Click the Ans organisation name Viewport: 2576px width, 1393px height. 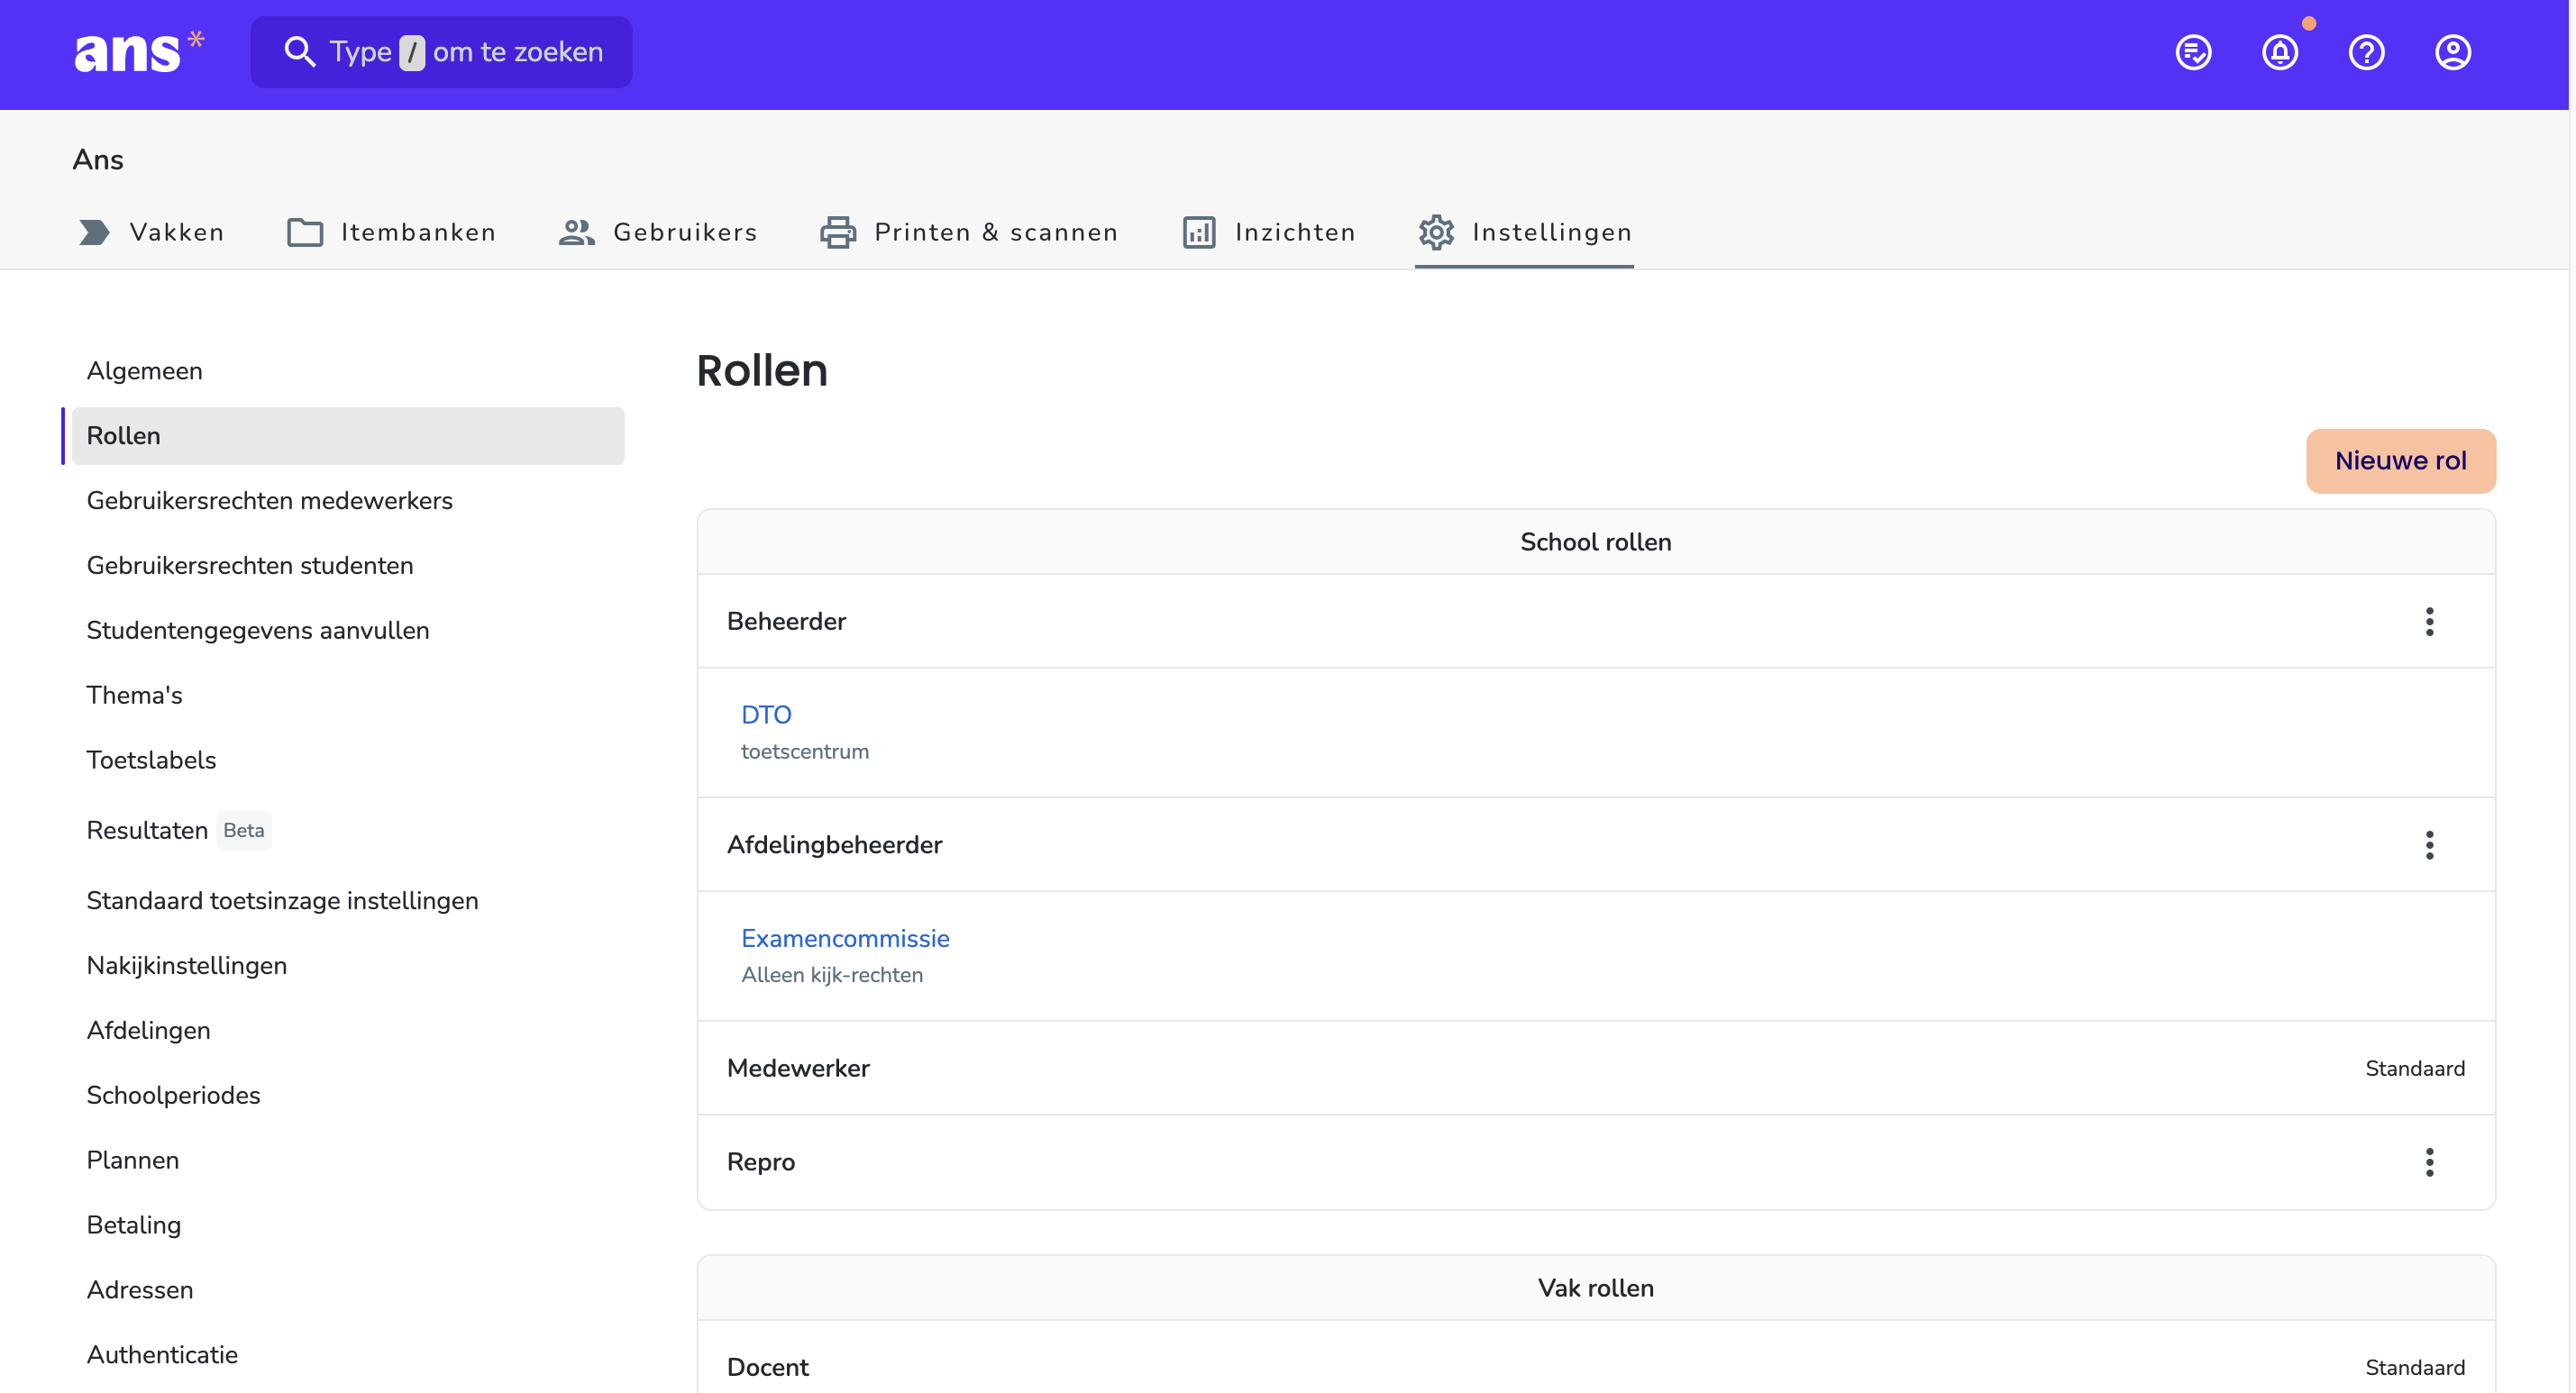click(98, 160)
